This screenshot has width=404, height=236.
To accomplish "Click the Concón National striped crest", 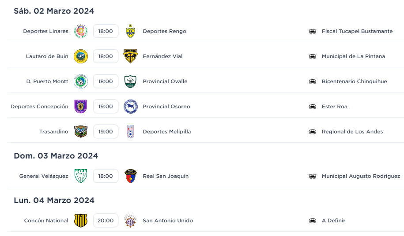I will point(81,221).
